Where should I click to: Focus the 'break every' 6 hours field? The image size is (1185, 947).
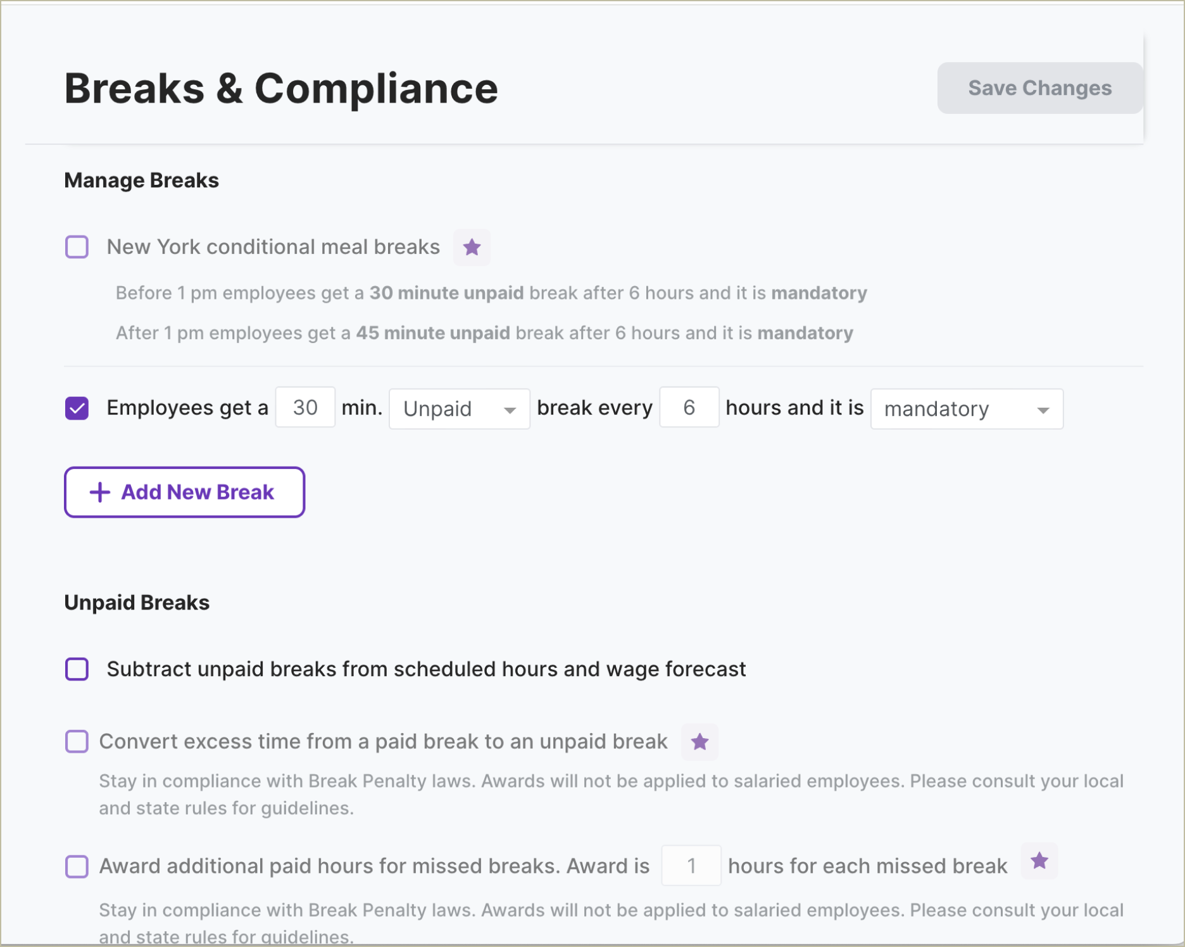pos(689,408)
